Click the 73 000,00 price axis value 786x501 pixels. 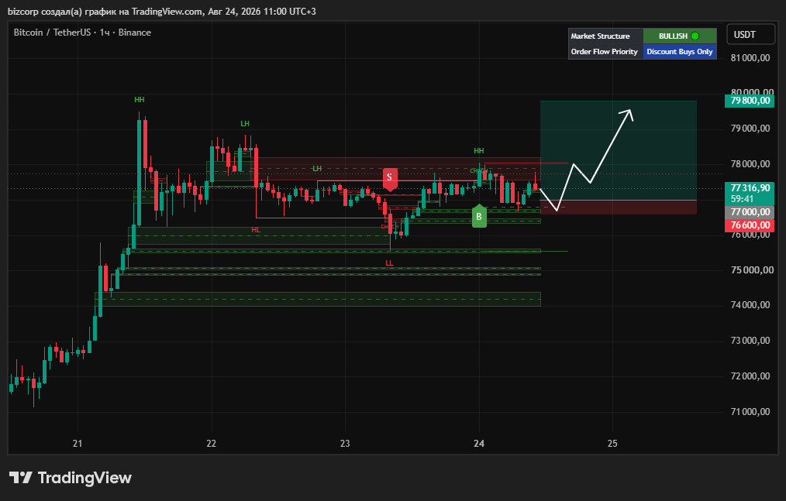(x=750, y=341)
